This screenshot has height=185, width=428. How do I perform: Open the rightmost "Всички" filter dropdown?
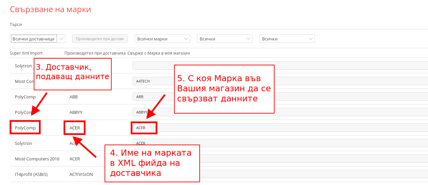click(287, 39)
